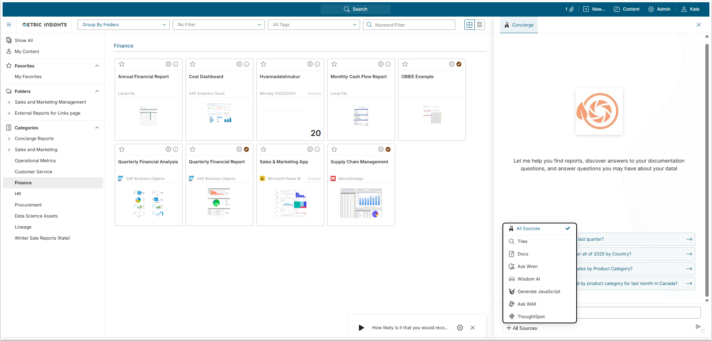The width and height of the screenshot is (712, 341).
Task: Switch to grid tile view icon
Action: (x=470, y=25)
